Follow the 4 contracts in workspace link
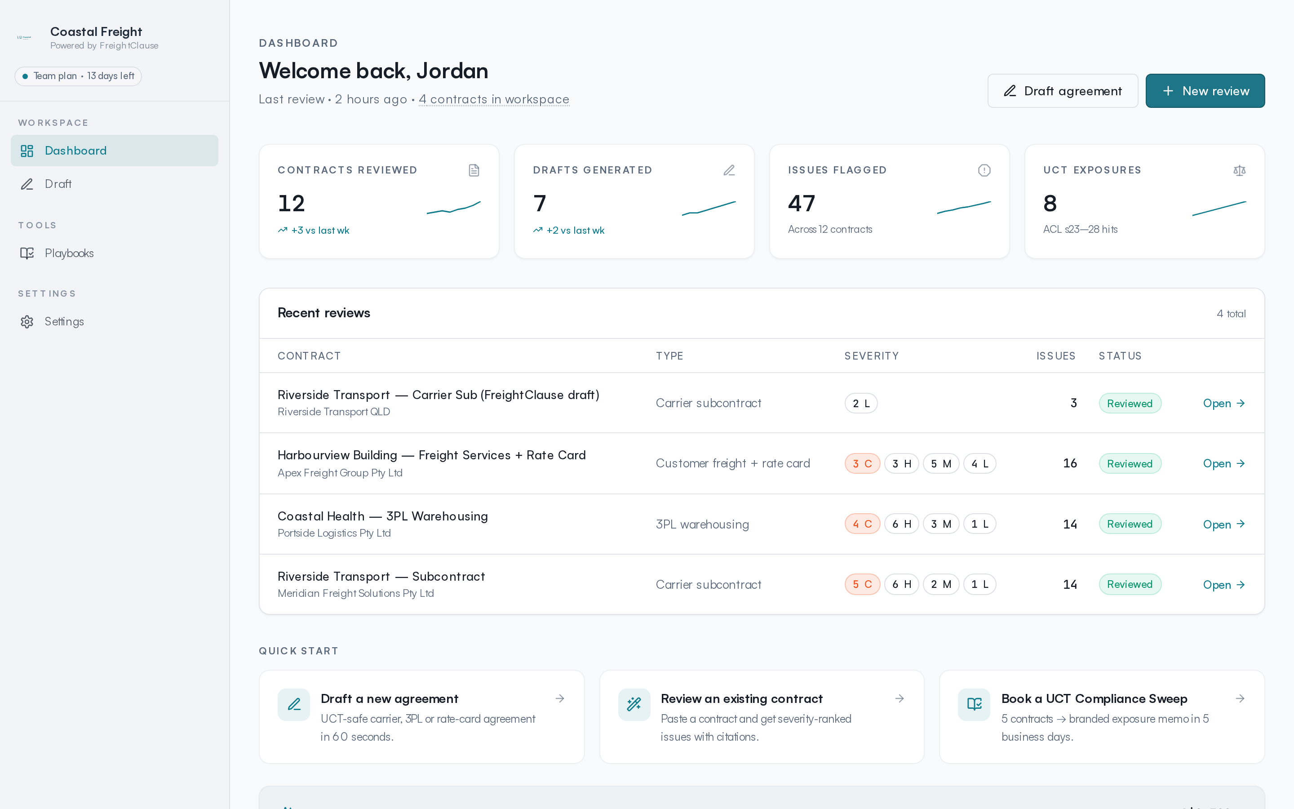Viewport: 1294px width, 809px height. click(x=493, y=99)
